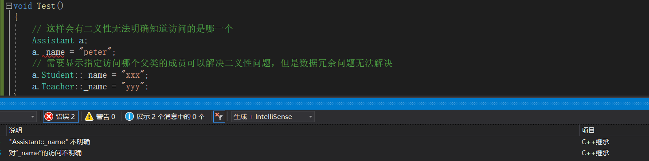Image resolution: width=649 pixels, height=161 pixels.
Task: Open the scope dropdown left of 错误 2
Action: pos(18,116)
